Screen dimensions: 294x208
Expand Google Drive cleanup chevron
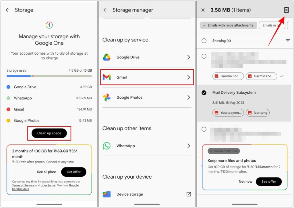tap(189, 57)
